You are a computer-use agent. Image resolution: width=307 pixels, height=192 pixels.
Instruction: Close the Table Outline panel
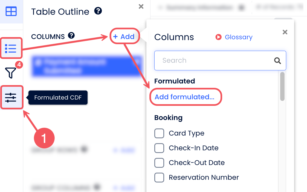tap(141, 6)
